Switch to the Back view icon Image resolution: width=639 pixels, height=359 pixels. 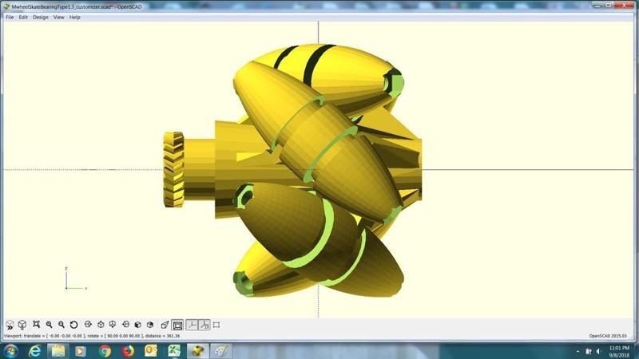point(150,325)
